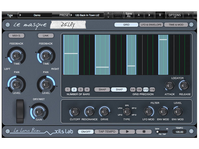Screen dimensions: 199x149
Task: Click the top-right screw icon beside Time & Mod
Action: tap(191, 25)
